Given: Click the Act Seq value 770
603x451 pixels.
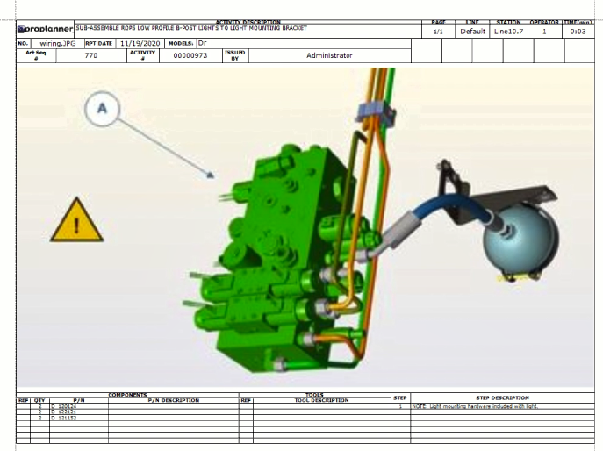Looking at the screenshot, I should click(x=90, y=55).
